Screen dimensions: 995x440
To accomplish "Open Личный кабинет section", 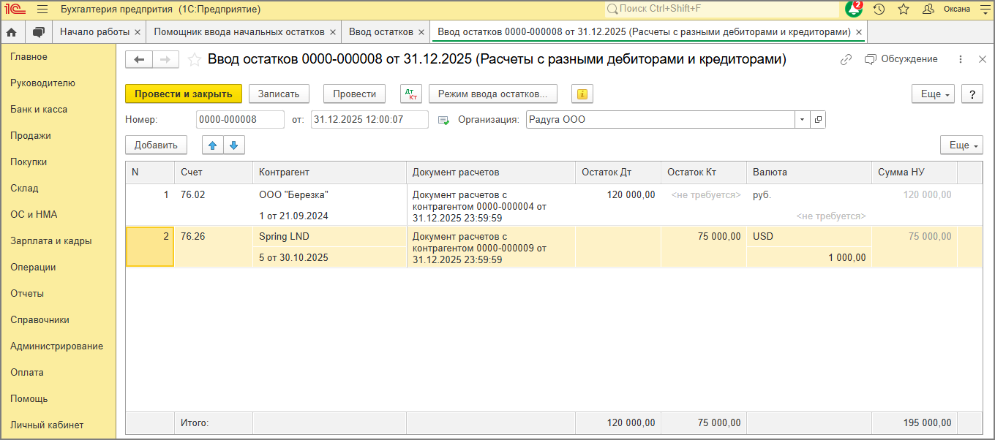I will pos(47,425).
